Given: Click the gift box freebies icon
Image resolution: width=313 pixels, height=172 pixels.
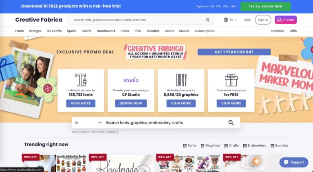Looking at the screenshot, I should point(231,80).
